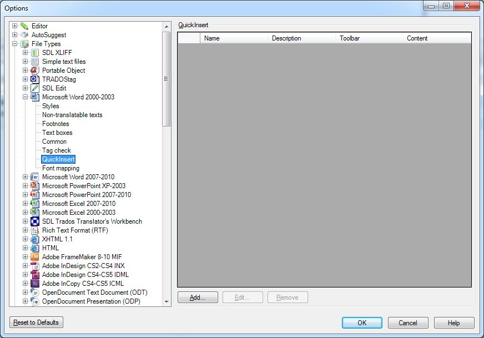The image size is (484, 338).
Task: Click the Excel 2000-2003 icon
Action: tap(35, 213)
